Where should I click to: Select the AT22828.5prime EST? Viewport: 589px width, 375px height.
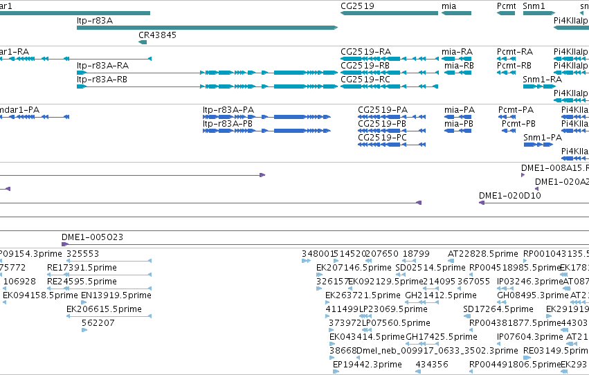[x=451, y=261]
